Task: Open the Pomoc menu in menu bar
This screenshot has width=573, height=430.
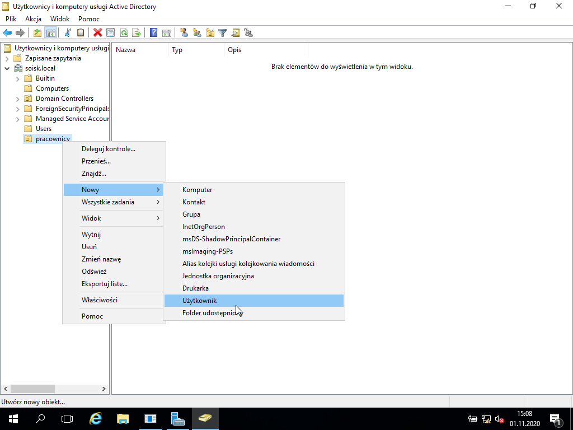Action: tap(89, 19)
